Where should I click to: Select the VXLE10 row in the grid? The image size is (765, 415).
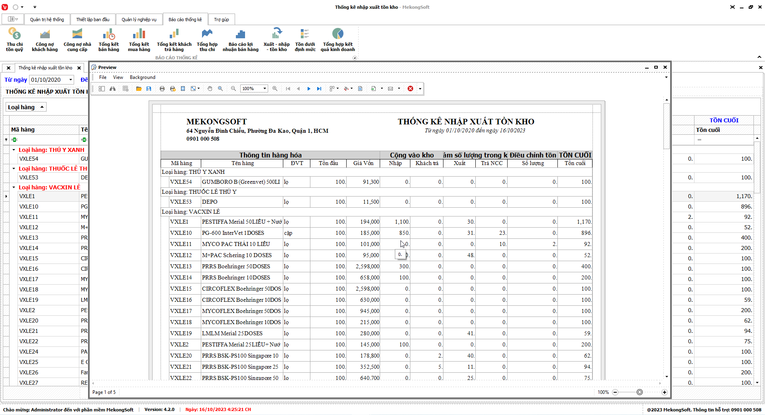coord(29,207)
